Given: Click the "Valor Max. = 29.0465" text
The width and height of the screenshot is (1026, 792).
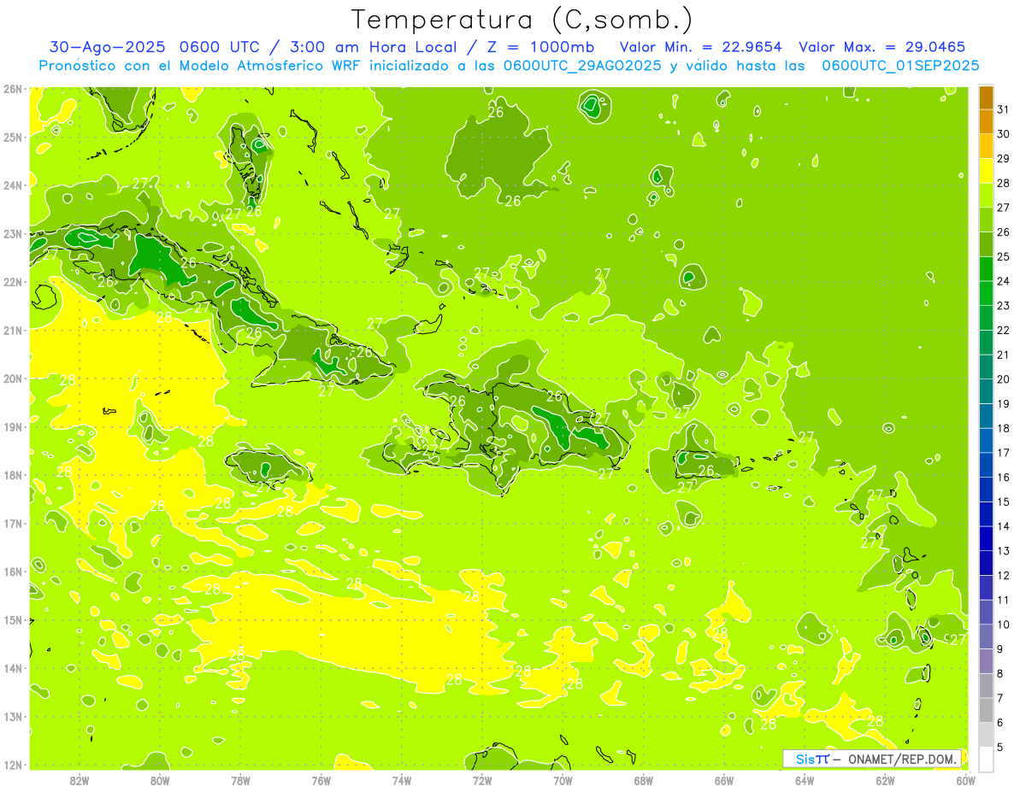Looking at the screenshot, I should click(882, 47).
